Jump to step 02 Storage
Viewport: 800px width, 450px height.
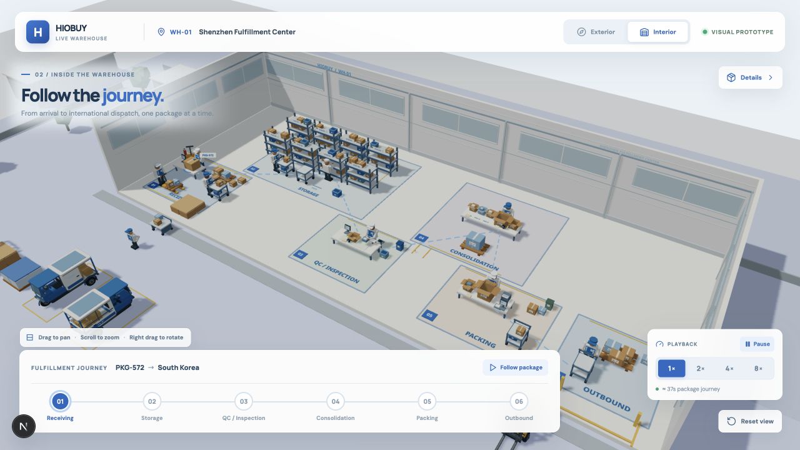click(x=152, y=401)
